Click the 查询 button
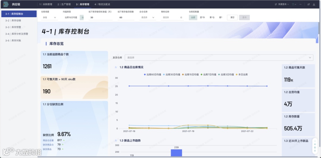This screenshot has width=321, height=158. (244, 18)
